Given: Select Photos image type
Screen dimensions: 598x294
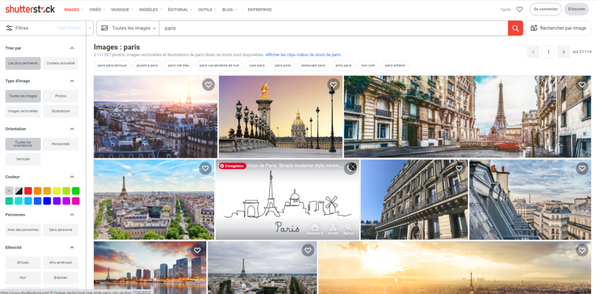Looking at the screenshot, I should point(61,96).
